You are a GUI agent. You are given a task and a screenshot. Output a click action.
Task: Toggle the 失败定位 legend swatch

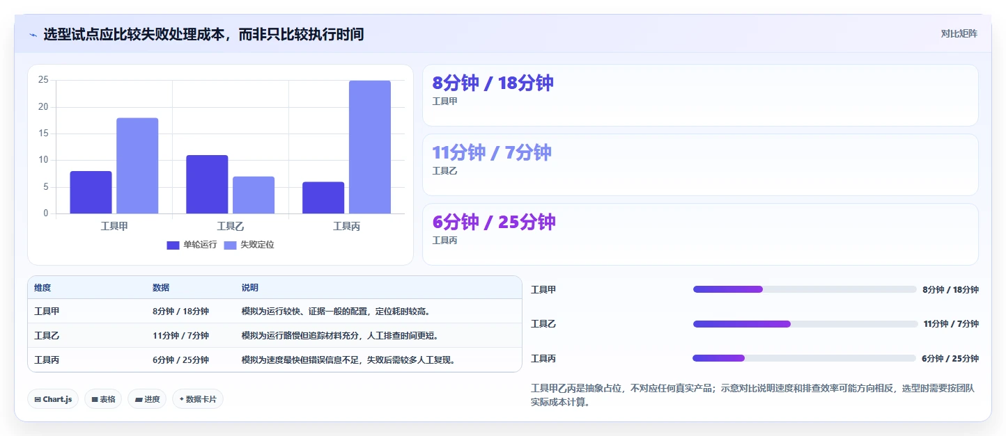click(x=230, y=245)
